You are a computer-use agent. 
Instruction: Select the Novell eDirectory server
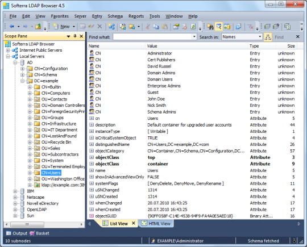[43, 203]
